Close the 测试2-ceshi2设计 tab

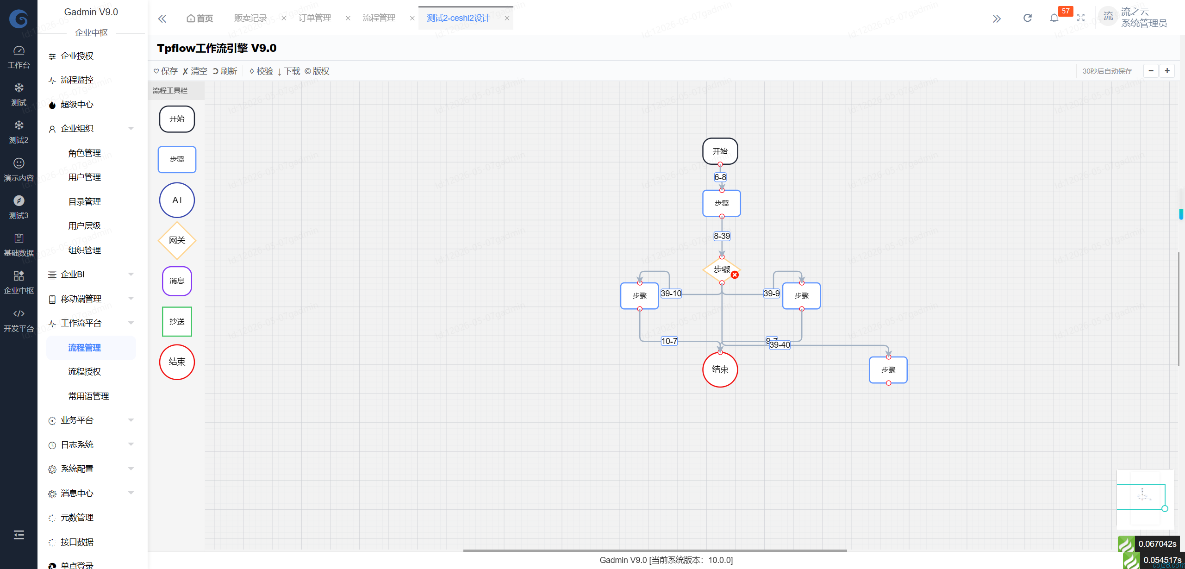(x=507, y=19)
